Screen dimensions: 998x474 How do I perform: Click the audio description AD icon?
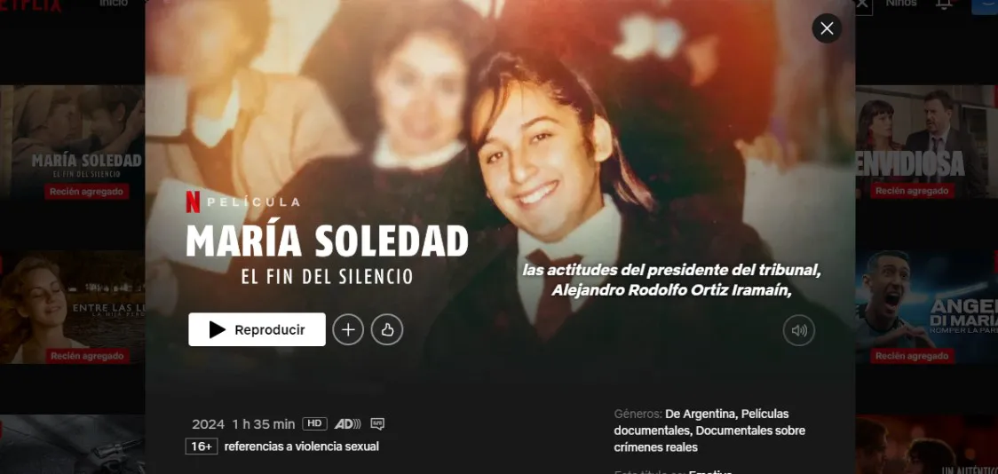[347, 423]
